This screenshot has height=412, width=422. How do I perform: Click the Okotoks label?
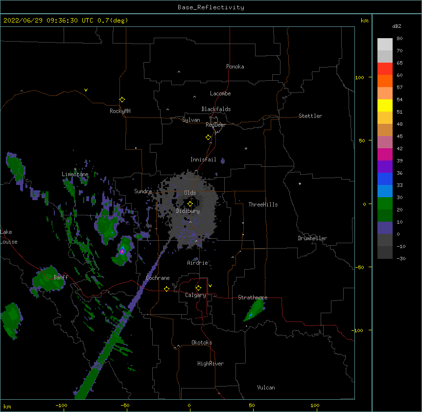pyautogui.click(x=202, y=343)
